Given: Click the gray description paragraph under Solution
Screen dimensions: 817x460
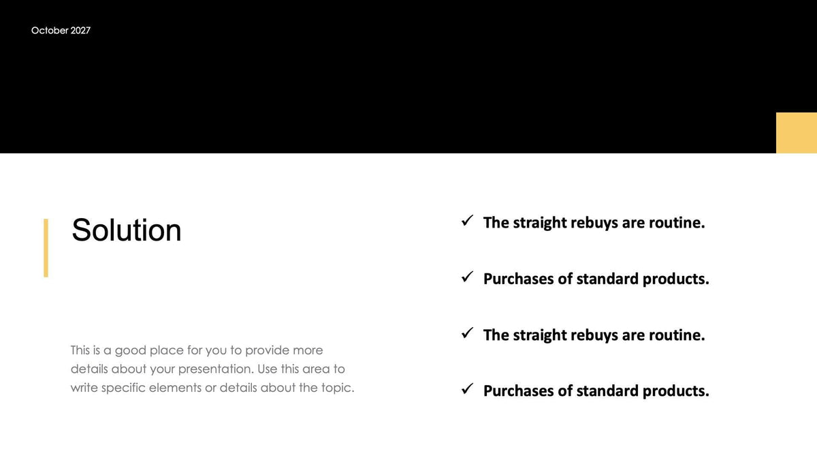Looking at the screenshot, I should 212,369.
